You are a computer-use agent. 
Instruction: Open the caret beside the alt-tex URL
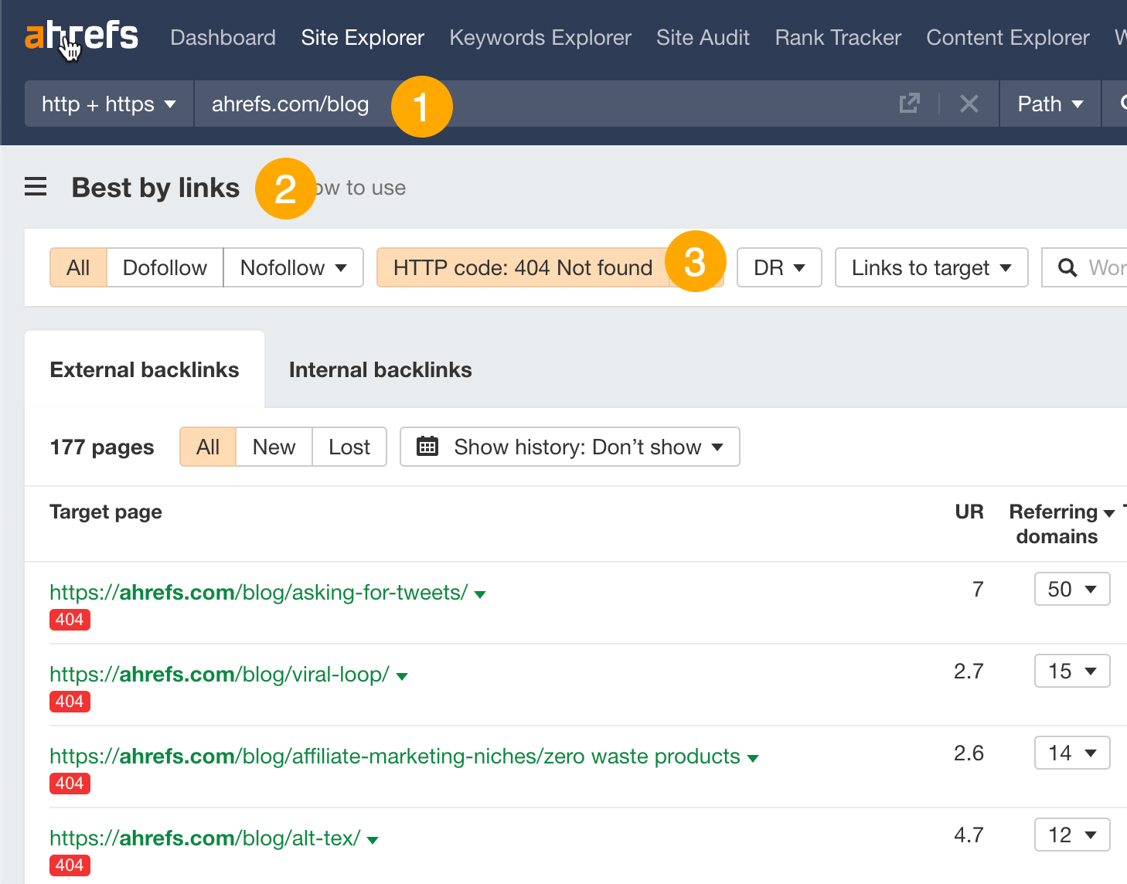click(x=373, y=838)
